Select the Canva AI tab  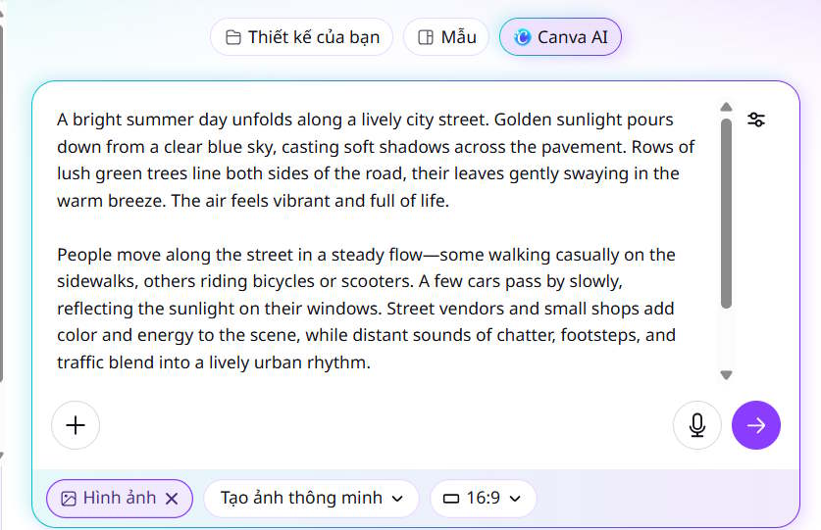pos(560,38)
